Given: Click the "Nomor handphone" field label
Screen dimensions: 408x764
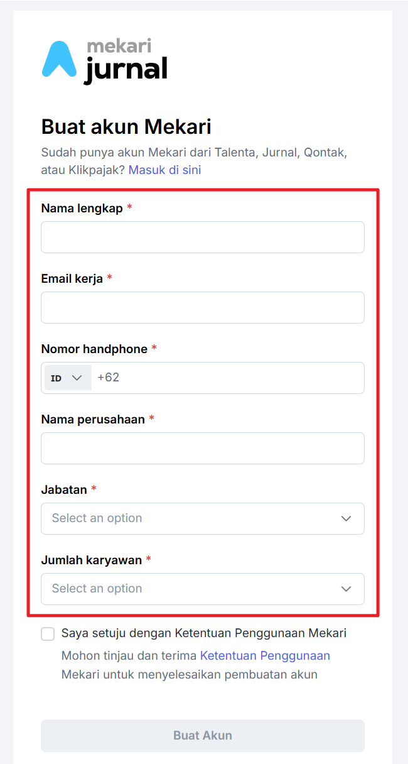Looking at the screenshot, I should click(94, 349).
